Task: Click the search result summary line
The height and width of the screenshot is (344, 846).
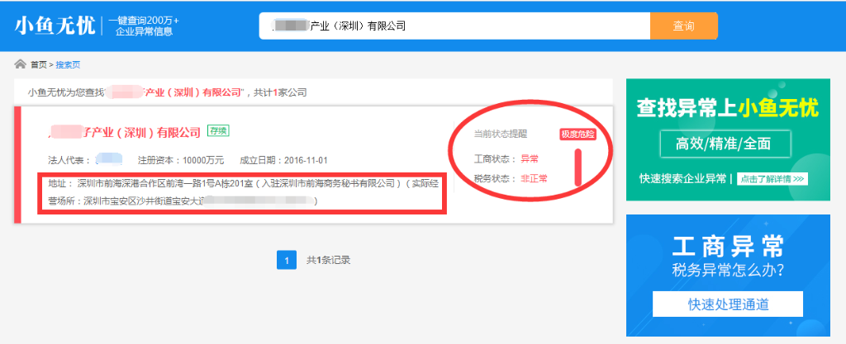Action: 167,92
